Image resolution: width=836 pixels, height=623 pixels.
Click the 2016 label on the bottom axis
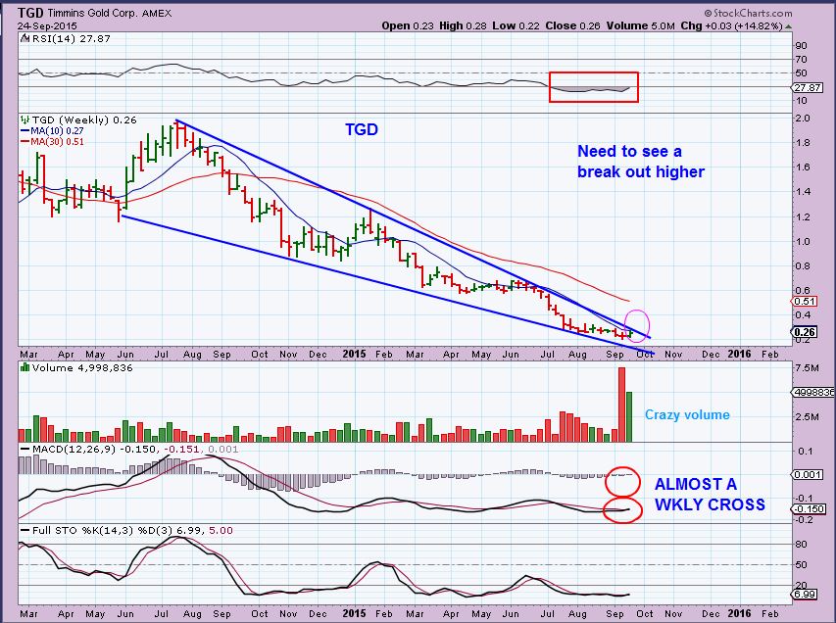pos(740,613)
